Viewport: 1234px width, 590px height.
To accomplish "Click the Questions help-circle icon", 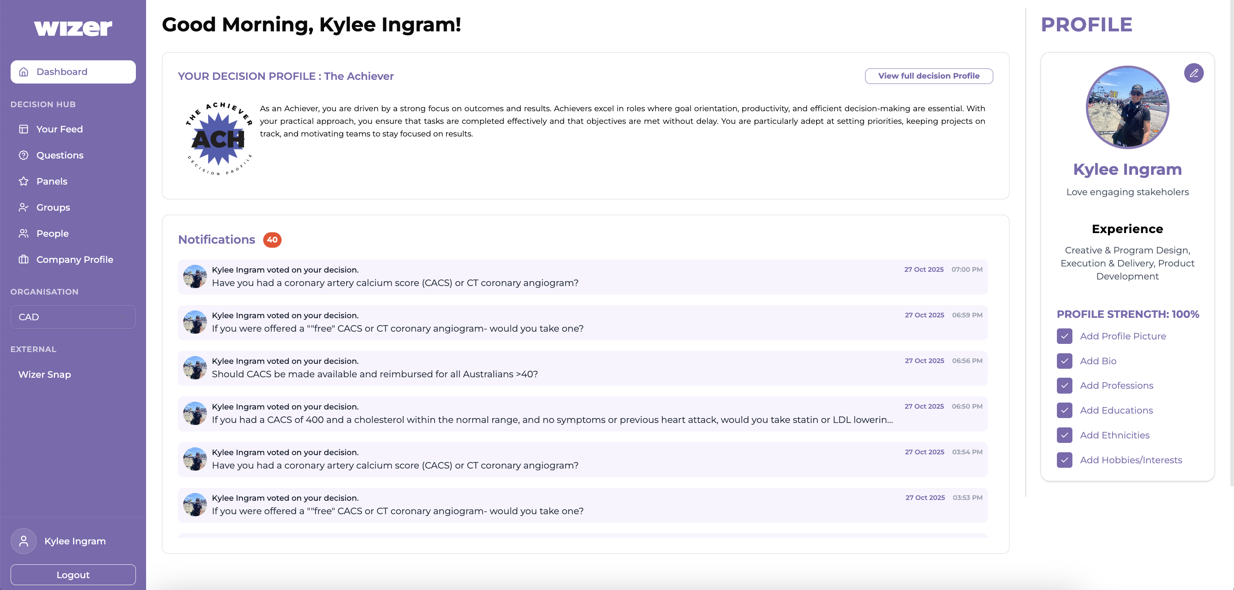I will (24, 155).
